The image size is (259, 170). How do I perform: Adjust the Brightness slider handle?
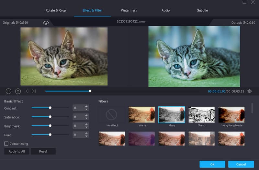click(x=50, y=126)
